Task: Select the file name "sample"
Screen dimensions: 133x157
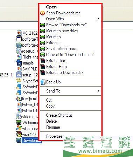Action: 28,63
